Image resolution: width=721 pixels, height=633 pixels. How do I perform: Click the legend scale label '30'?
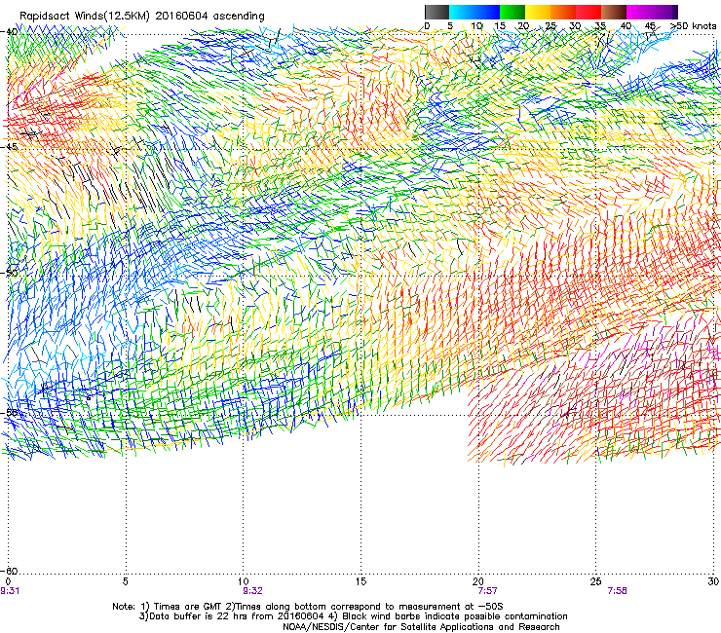coord(575,25)
